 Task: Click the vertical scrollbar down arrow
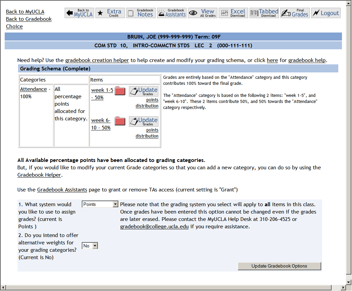tap(348, 281)
